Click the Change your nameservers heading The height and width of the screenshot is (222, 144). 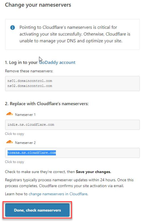click(x=38, y=5)
